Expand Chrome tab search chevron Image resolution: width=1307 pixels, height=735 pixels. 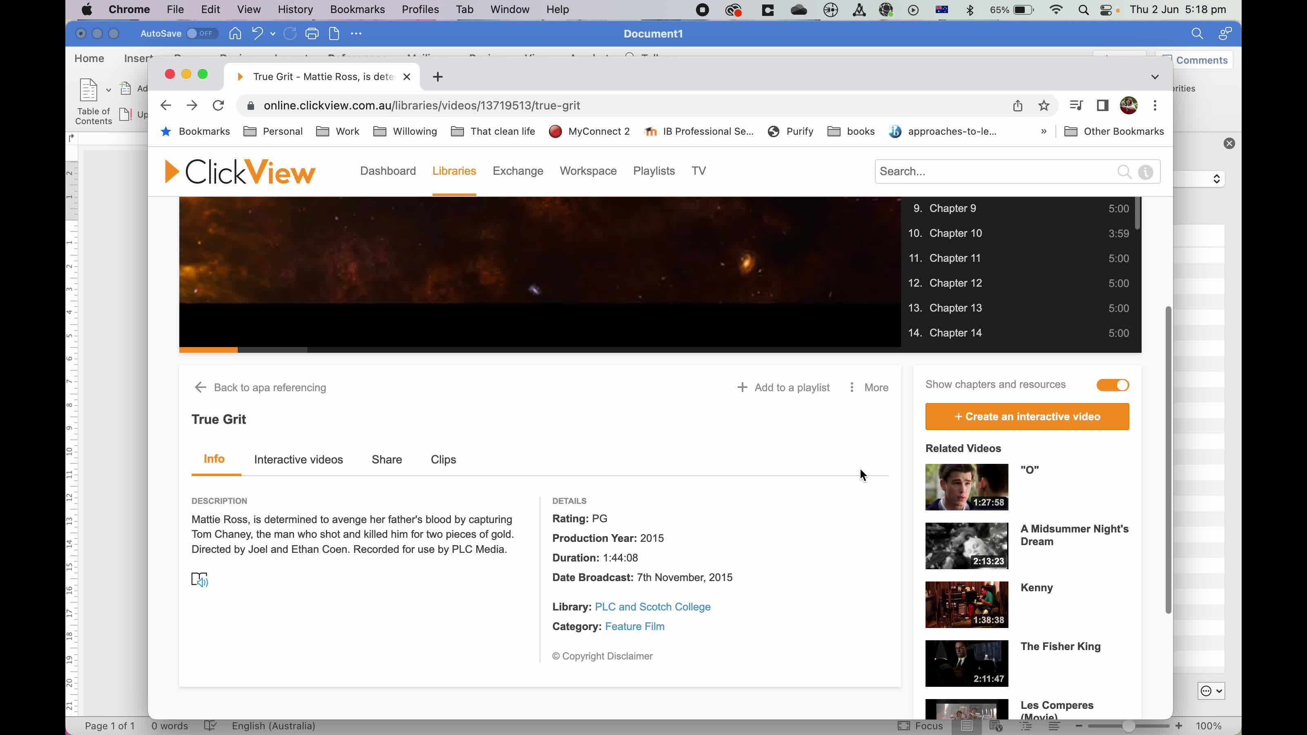(1155, 77)
